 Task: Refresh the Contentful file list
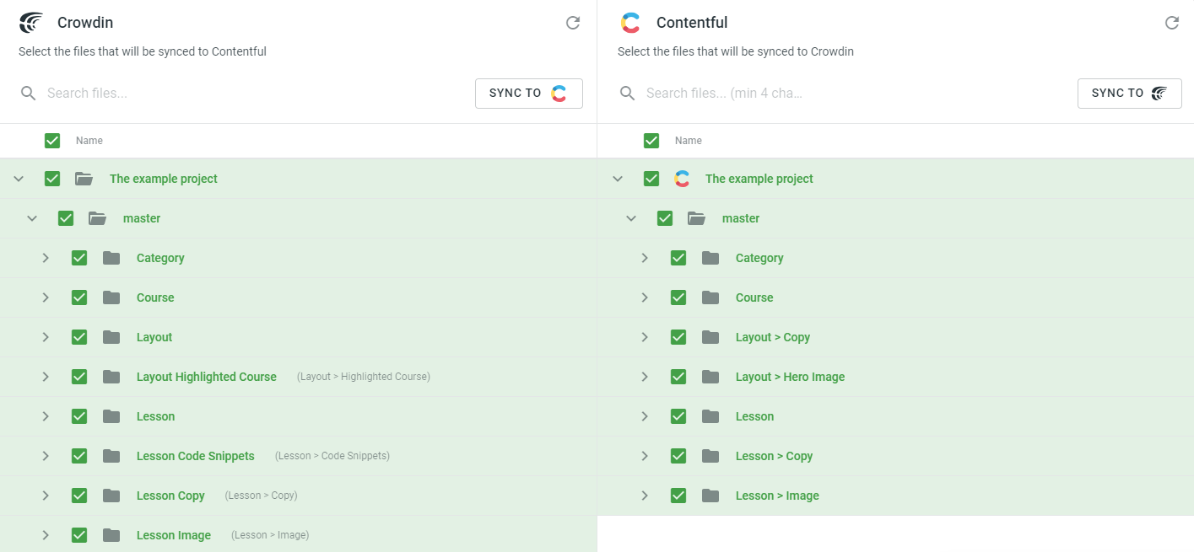click(1172, 23)
